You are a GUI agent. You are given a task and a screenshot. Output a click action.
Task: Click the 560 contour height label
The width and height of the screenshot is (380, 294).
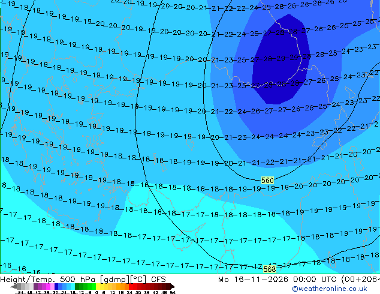coord(267,180)
